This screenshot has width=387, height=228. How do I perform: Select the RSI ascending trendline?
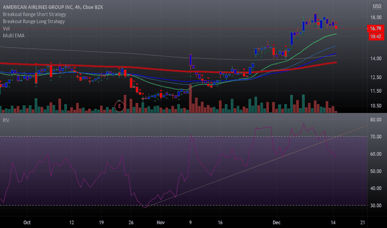pyautogui.click(x=257, y=166)
